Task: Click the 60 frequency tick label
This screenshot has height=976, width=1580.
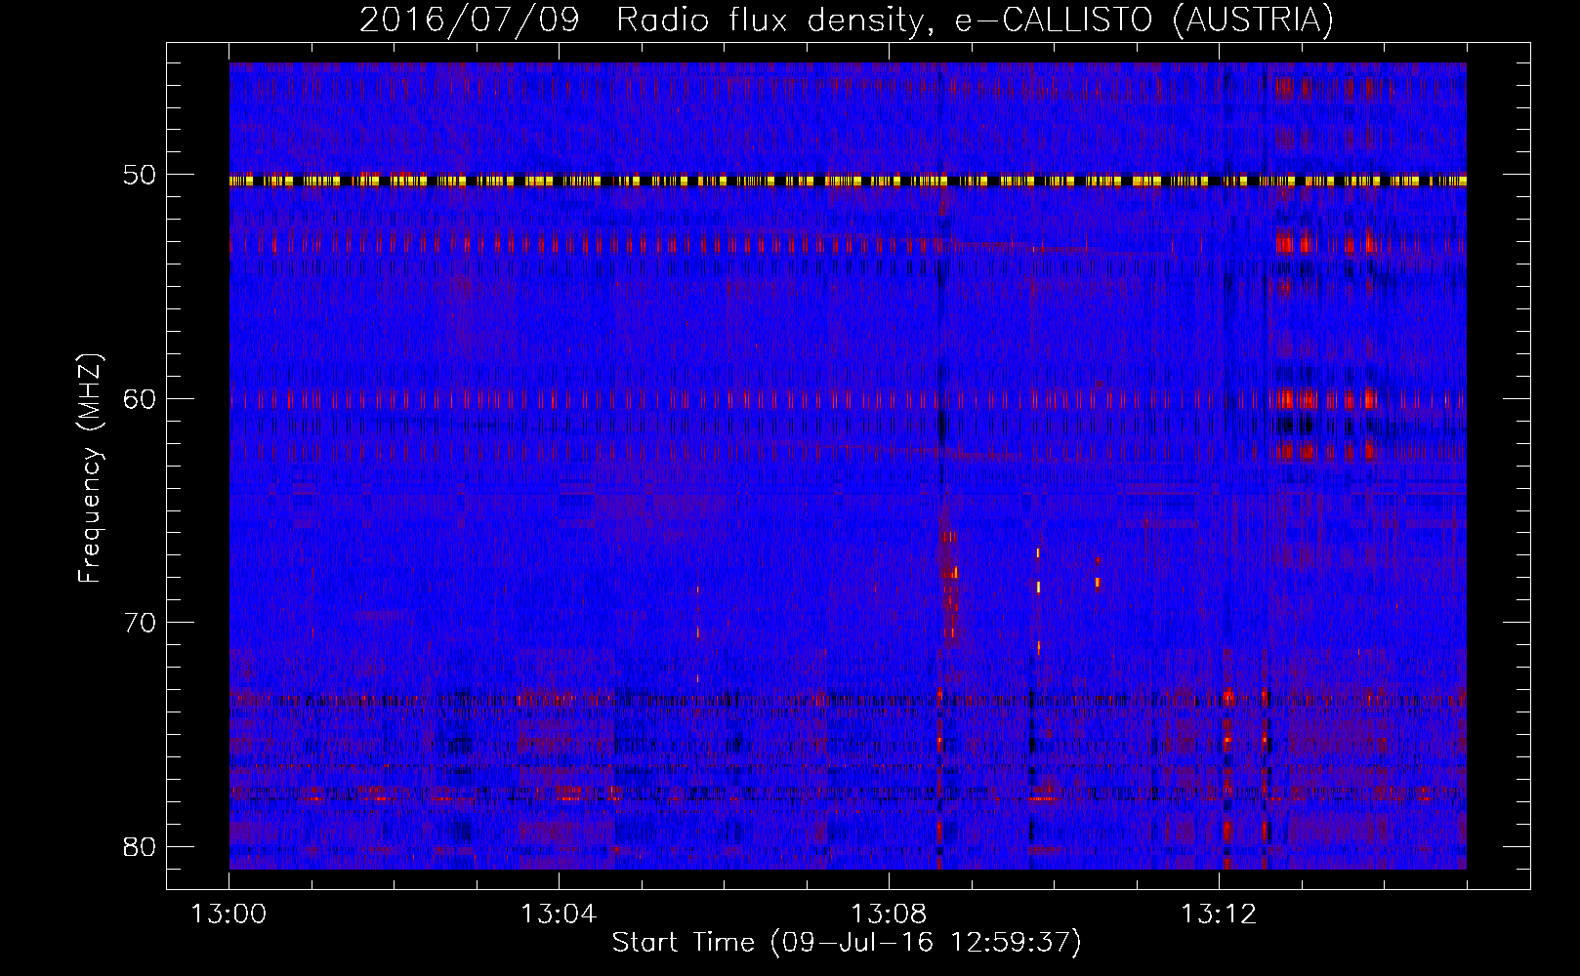Action: 139,399
